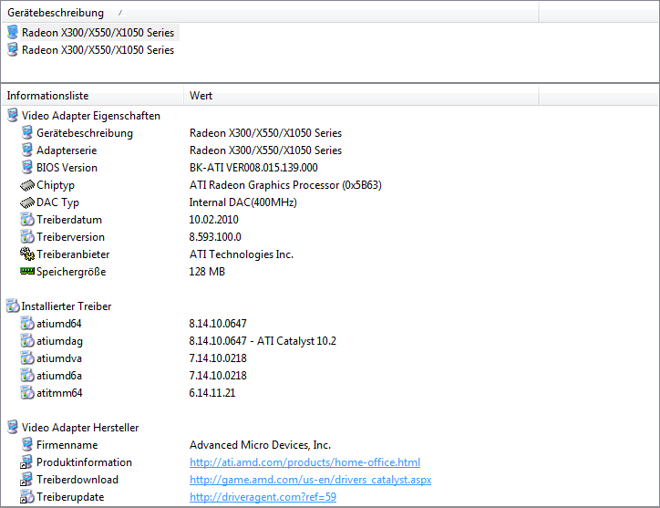Viewport: 660px width, 508px height.
Task: Click the driver version 8.593.100.0
Action: pos(215,237)
